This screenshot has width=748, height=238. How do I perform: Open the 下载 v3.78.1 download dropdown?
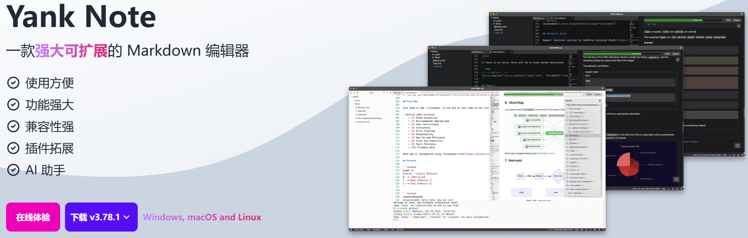coord(101,217)
